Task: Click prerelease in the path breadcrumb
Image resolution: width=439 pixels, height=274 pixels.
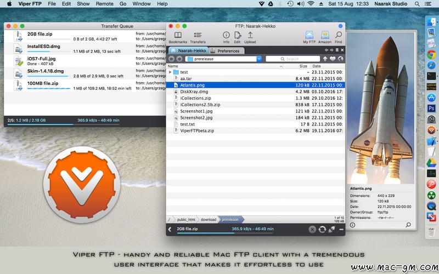Action: (x=230, y=220)
